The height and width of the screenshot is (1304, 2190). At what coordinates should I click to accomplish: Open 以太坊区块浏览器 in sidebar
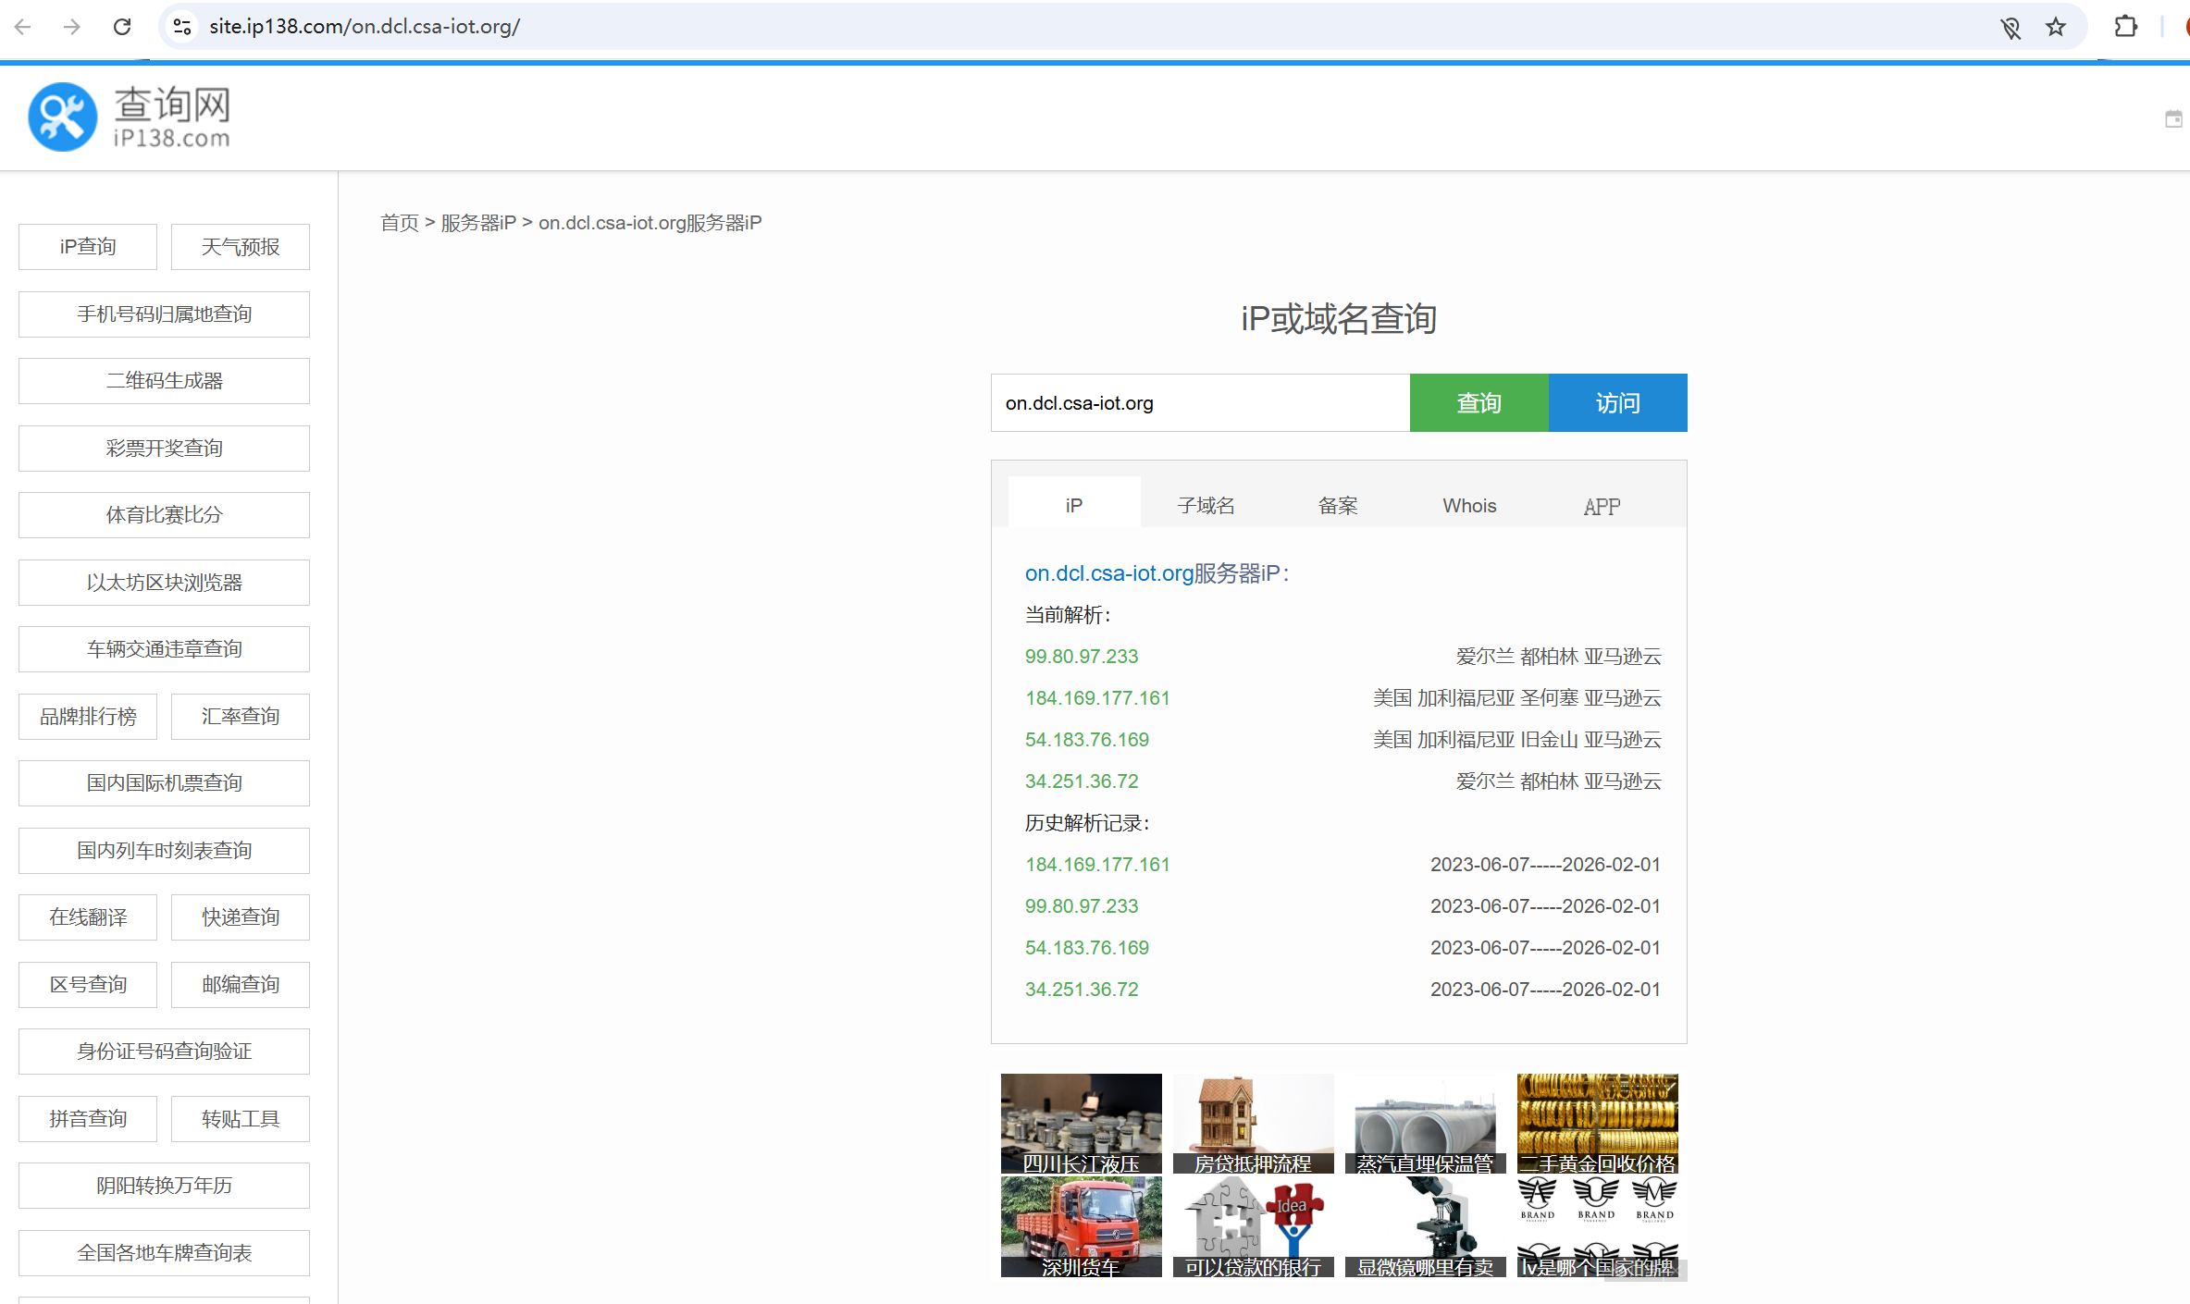point(164,583)
